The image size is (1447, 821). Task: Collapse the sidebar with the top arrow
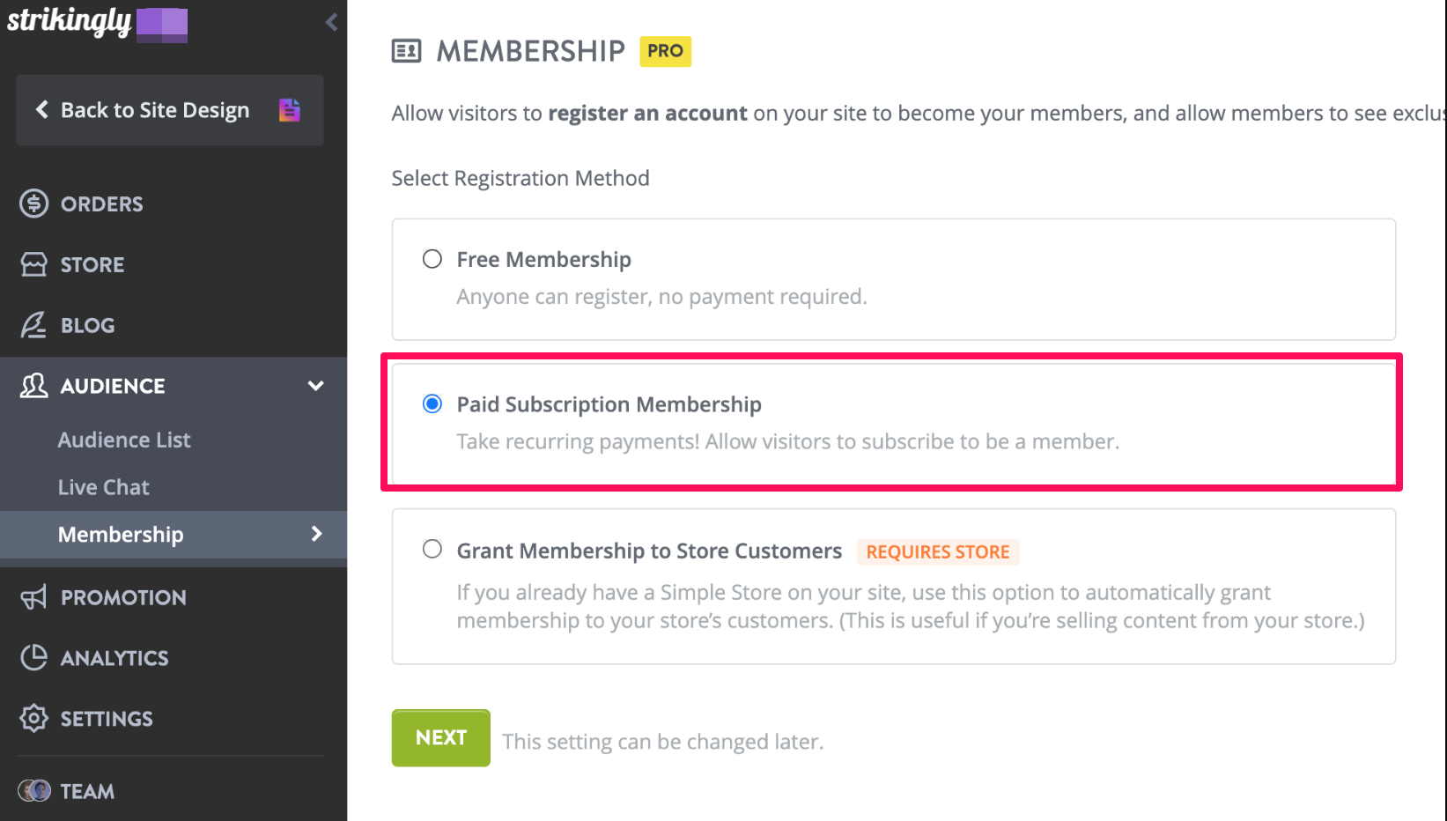pos(331,22)
